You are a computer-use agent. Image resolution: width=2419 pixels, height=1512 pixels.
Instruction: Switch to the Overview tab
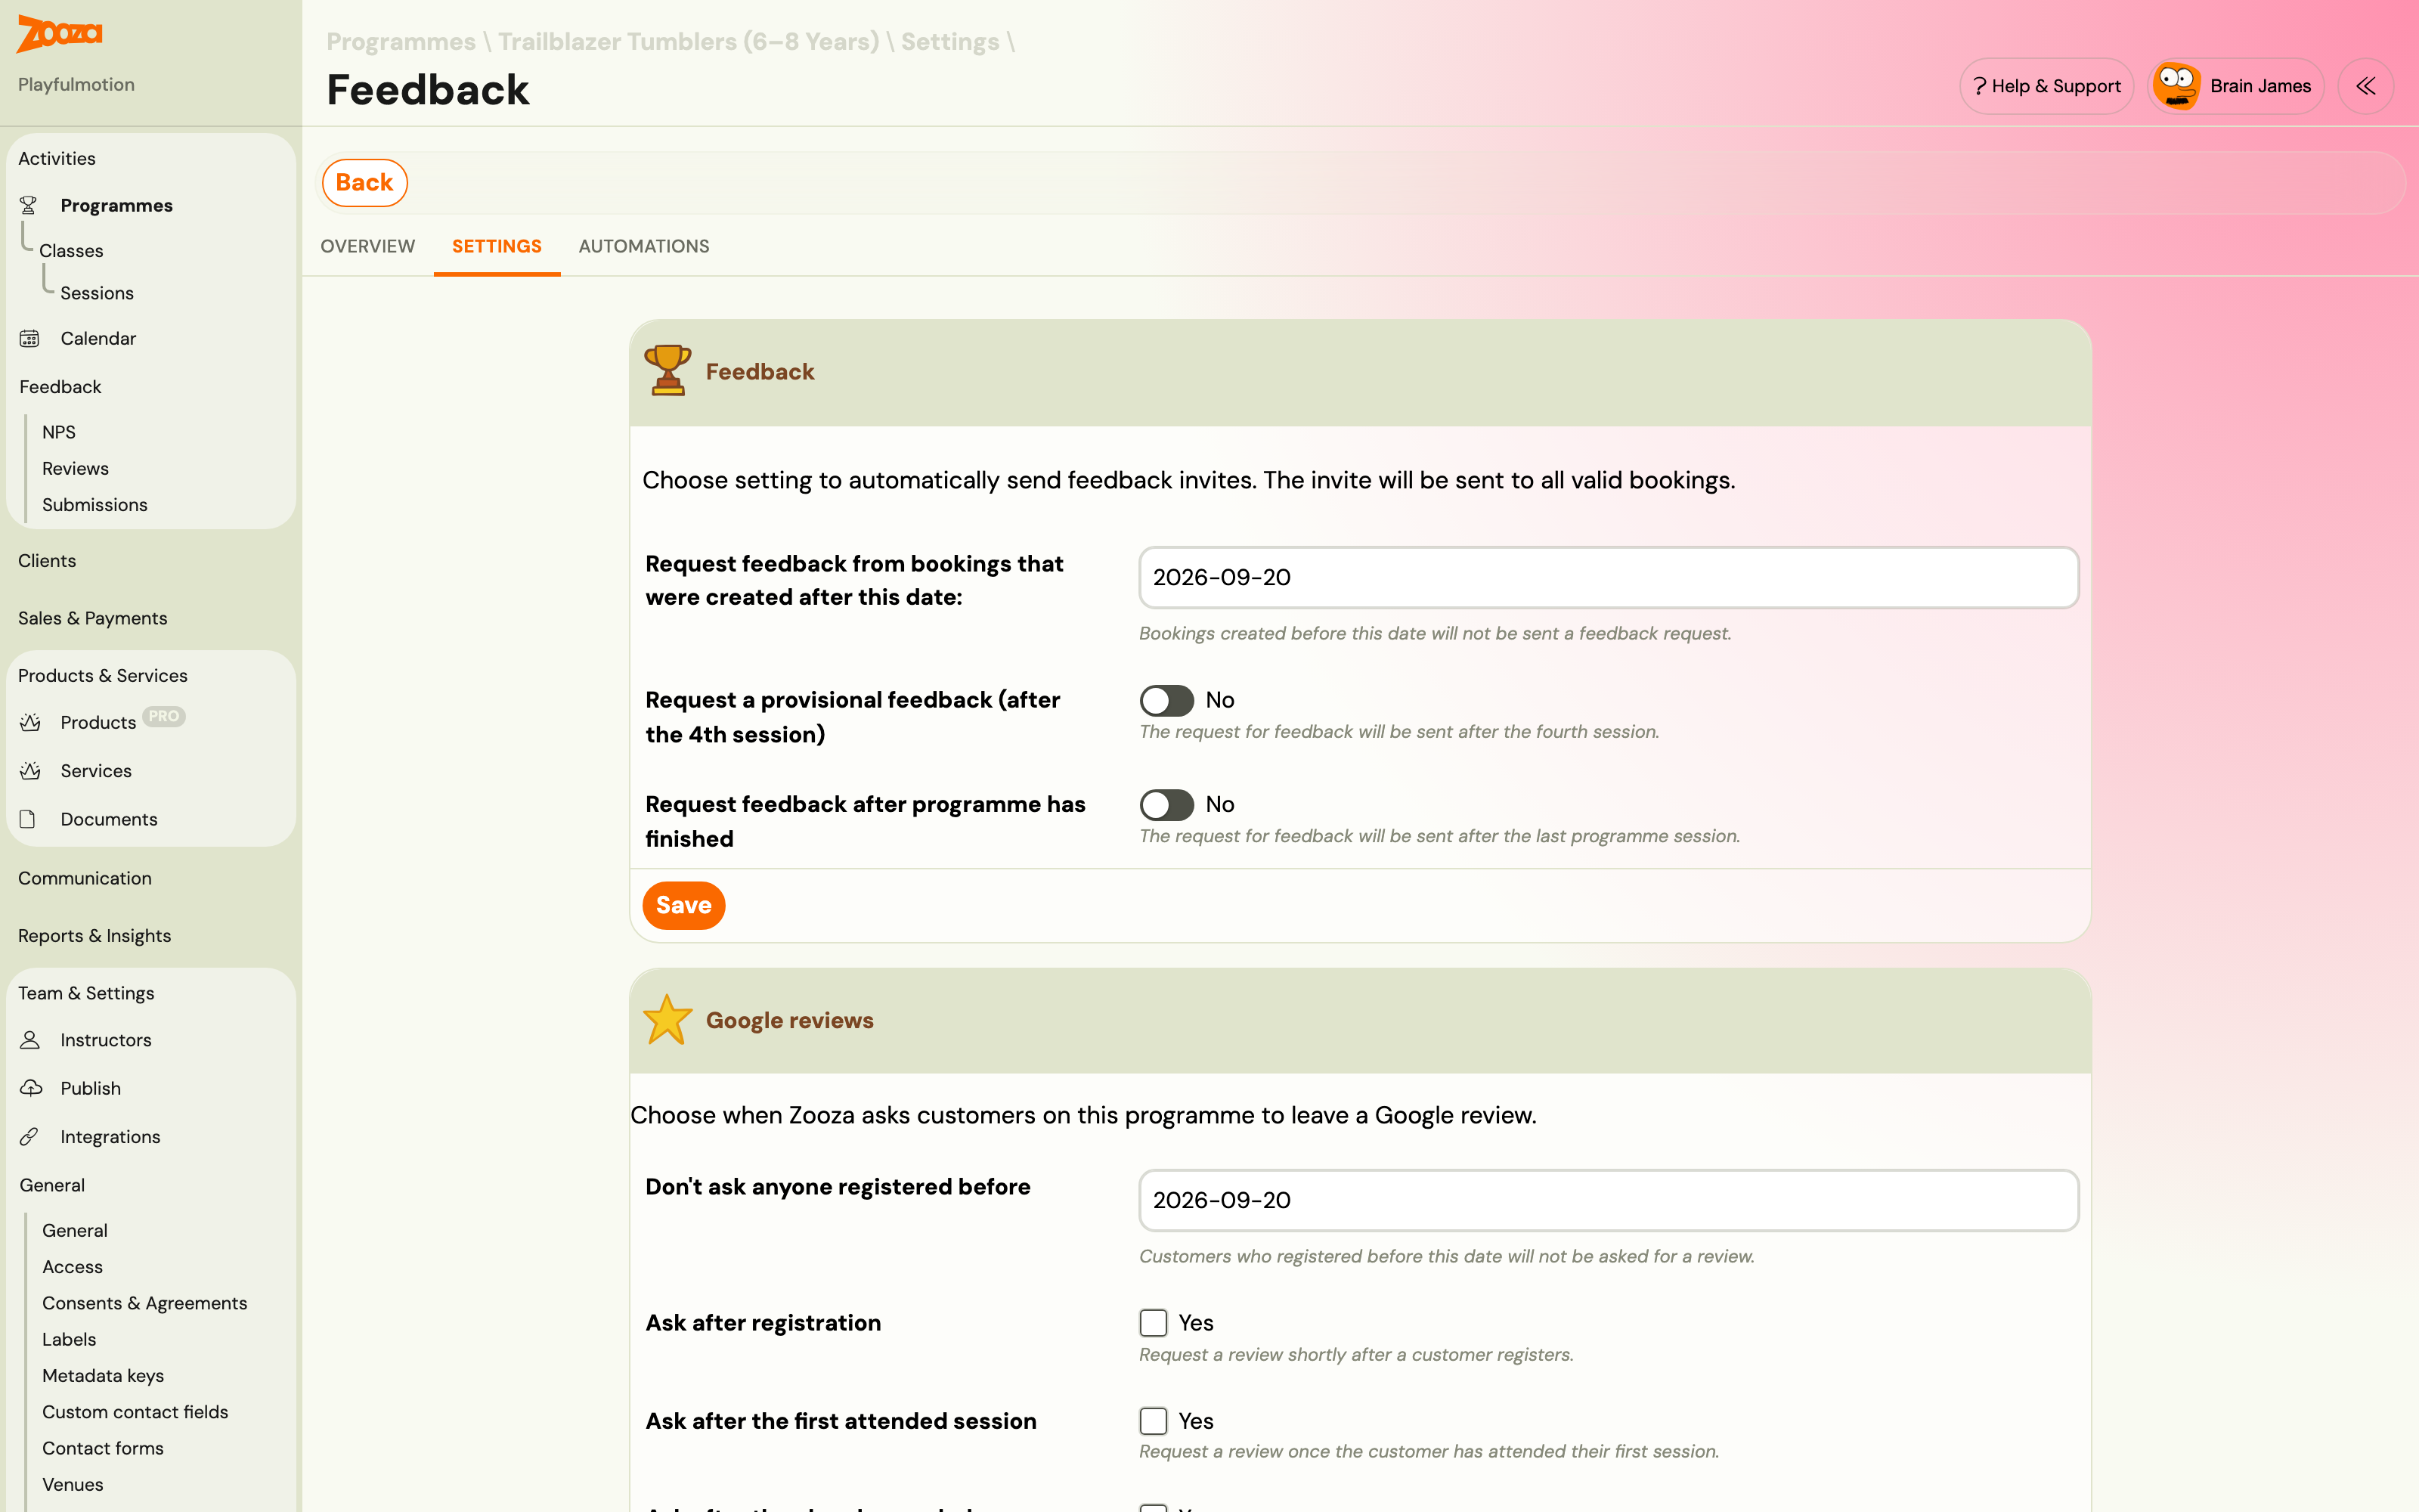[367, 246]
